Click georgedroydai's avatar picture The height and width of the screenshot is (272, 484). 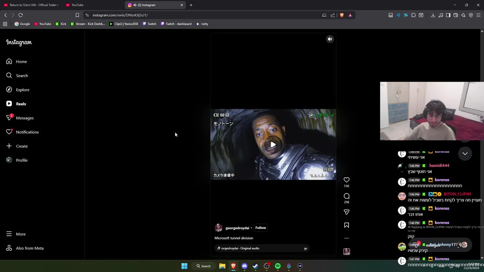click(219, 228)
